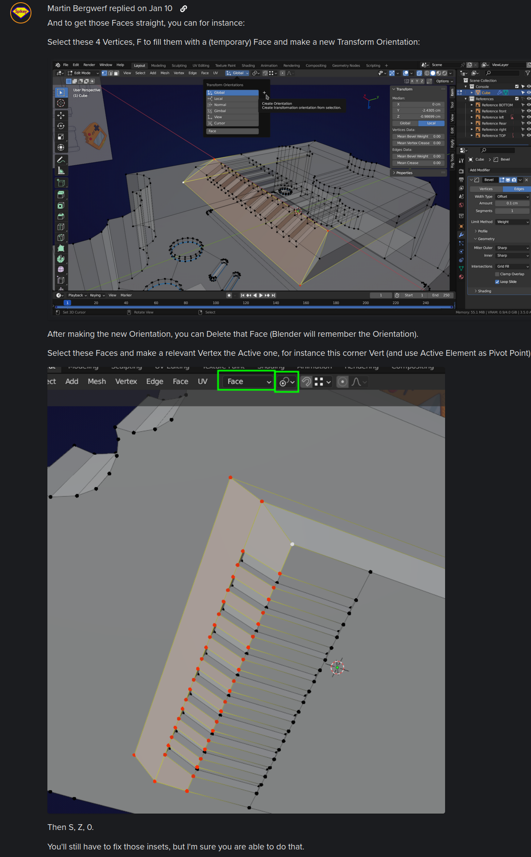The image size is (531, 857).
Task: Copy the permalink icon next to Jan 10
Action: (x=183, y=8)
